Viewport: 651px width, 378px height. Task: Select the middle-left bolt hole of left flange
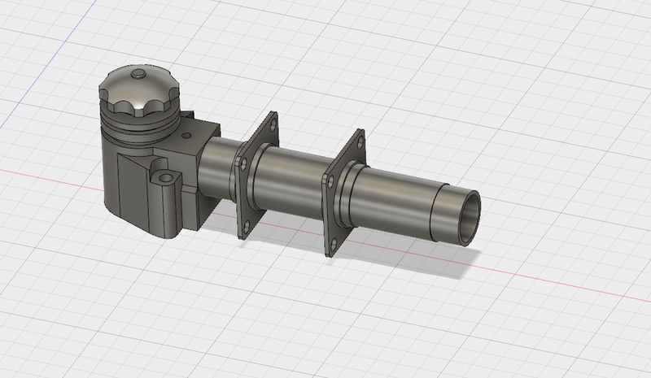tap(245, 165)
